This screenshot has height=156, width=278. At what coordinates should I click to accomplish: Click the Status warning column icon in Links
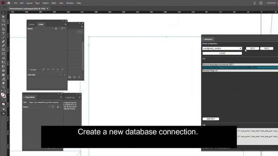coord(56,29)
